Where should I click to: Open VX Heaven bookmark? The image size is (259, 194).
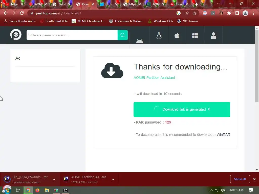187,21
